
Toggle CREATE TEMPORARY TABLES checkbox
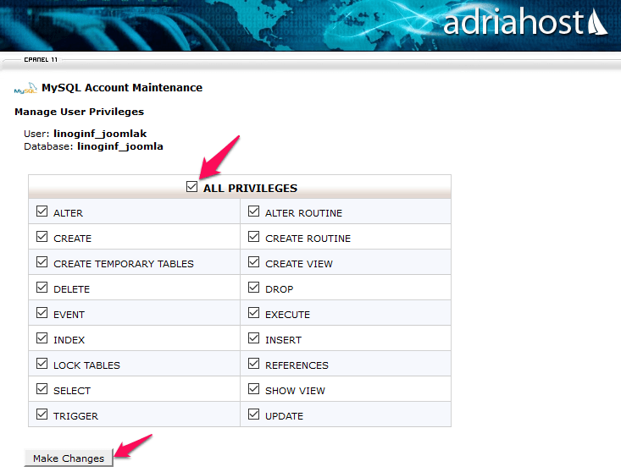pos(42,261)
